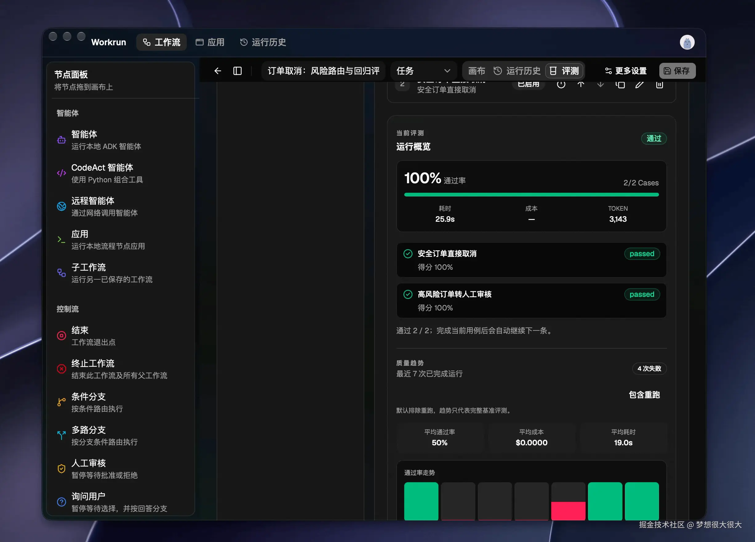This screenshot has width=755, height=542.
Task: Toggle the 包含重跑 option
Action: [x=644, y=395]
